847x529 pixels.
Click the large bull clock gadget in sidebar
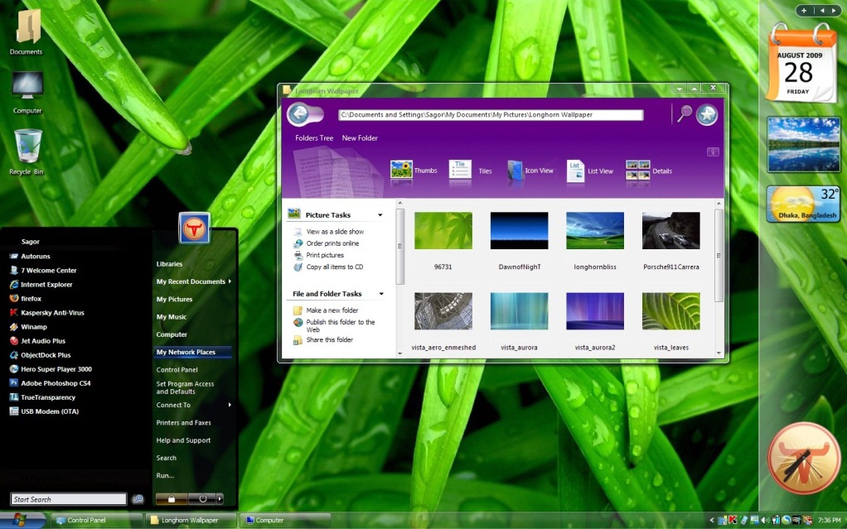(804, 458)
